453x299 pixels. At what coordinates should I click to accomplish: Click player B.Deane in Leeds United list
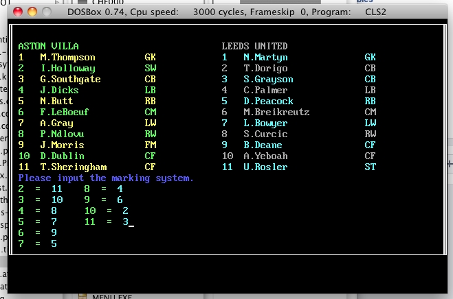pos(263,145)
